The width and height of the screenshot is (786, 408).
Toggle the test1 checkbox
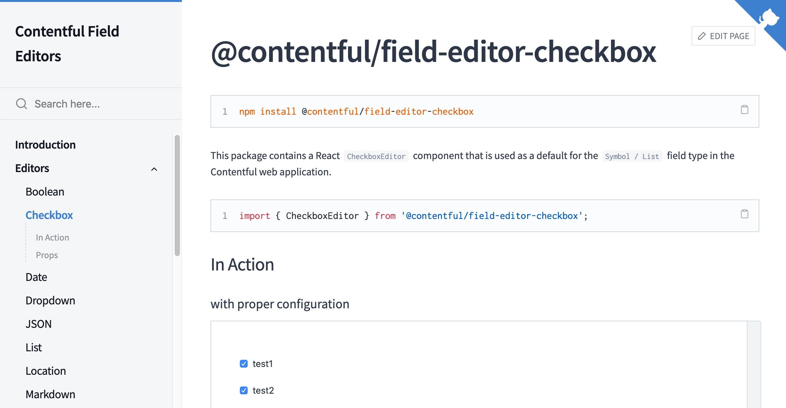[x=243, y=363]
